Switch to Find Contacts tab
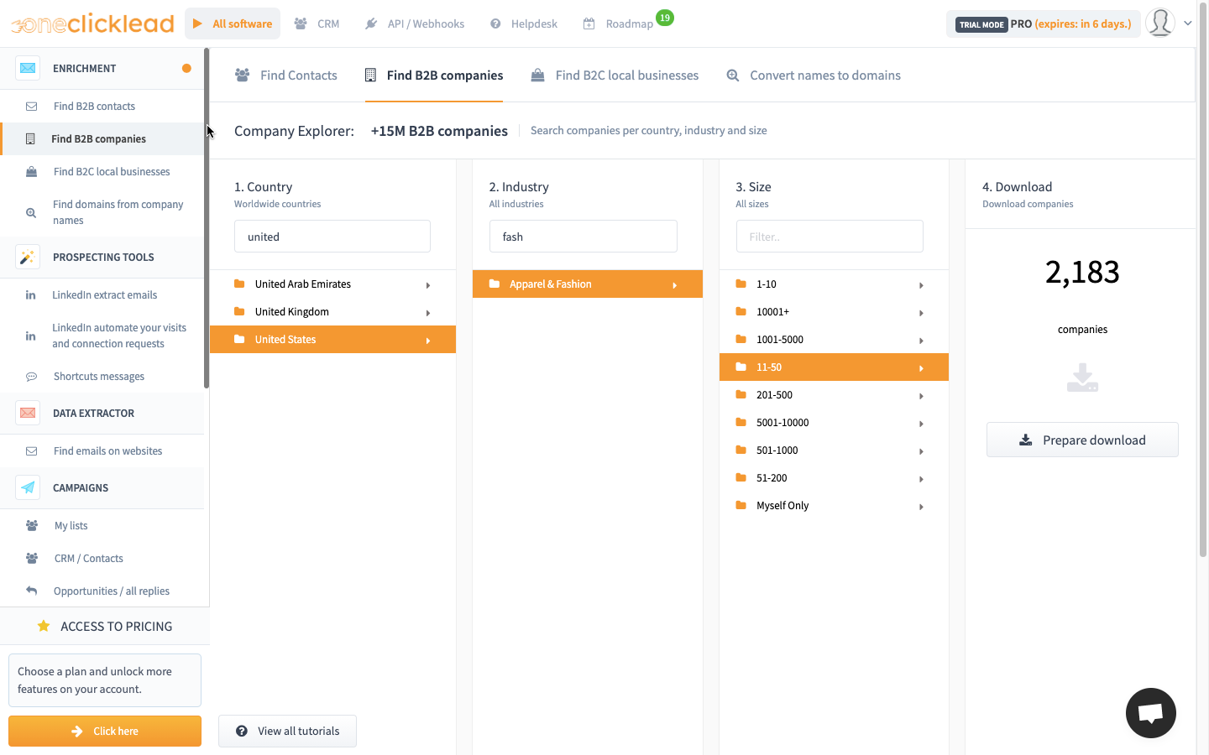Image resolution: width=1209 pixels, height=755 pixels. point(286,75)
